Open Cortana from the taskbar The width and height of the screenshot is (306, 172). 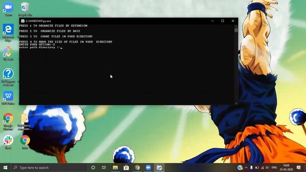coord(93,168)
